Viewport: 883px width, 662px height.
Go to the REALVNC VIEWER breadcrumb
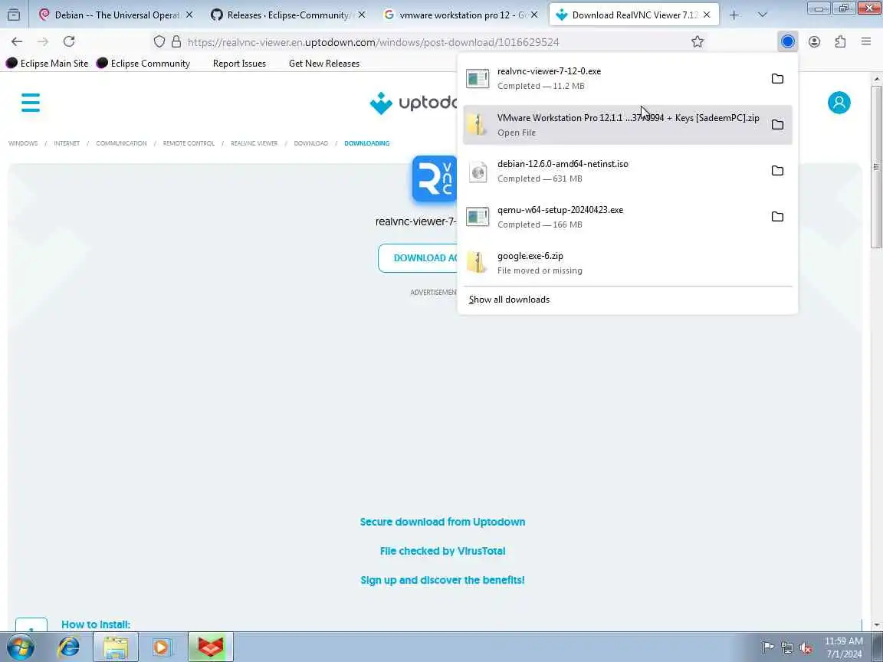point(254,143)
